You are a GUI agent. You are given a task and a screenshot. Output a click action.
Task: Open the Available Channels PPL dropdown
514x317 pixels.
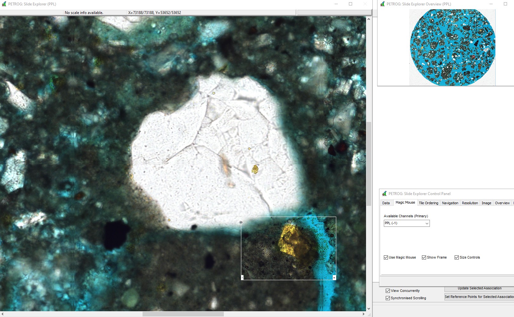pyautogui.click(x=407, y=223)
